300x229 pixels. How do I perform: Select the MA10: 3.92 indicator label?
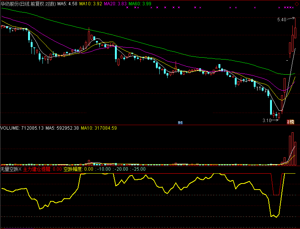91,4
